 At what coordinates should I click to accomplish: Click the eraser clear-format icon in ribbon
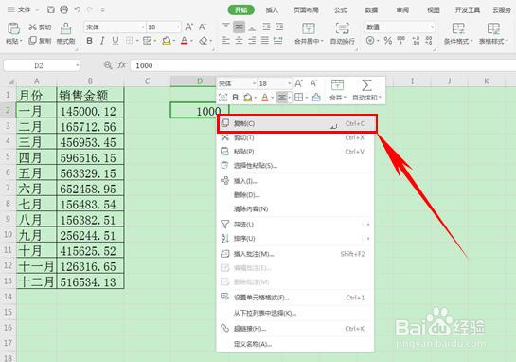204,41
